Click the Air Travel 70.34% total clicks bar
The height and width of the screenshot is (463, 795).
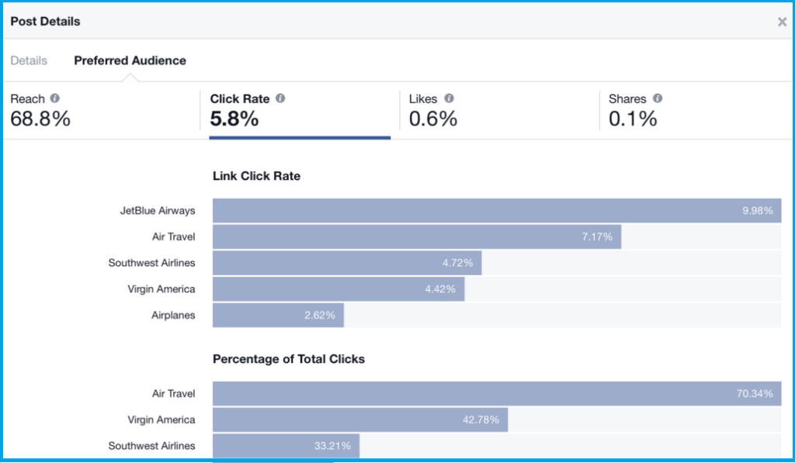point(497,394)
